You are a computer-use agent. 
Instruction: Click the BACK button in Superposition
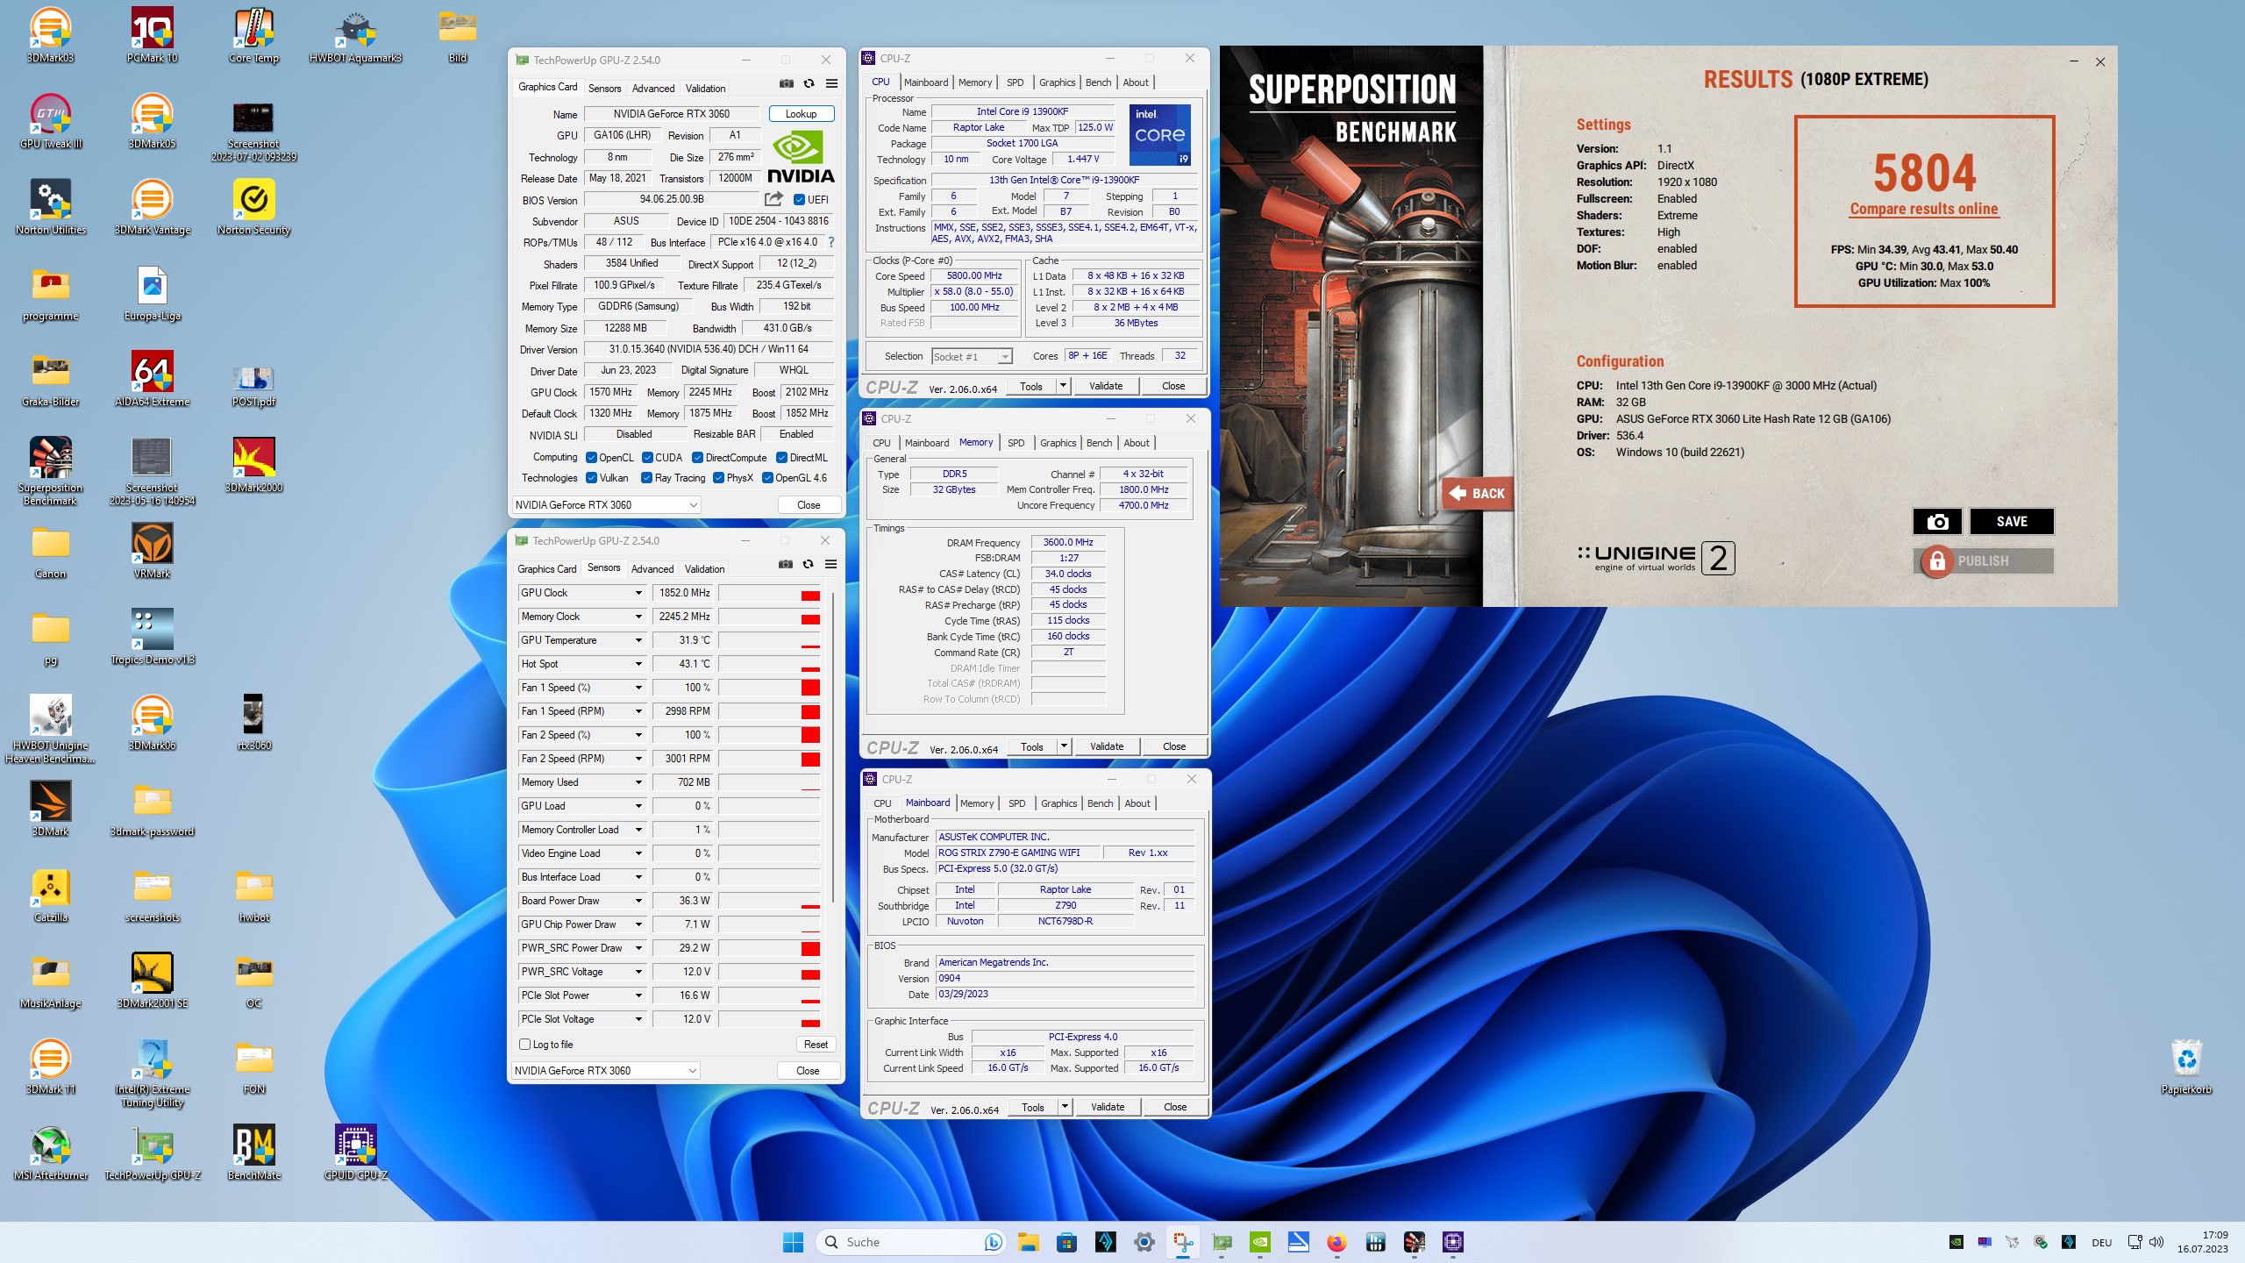[x=1478, y=493]
